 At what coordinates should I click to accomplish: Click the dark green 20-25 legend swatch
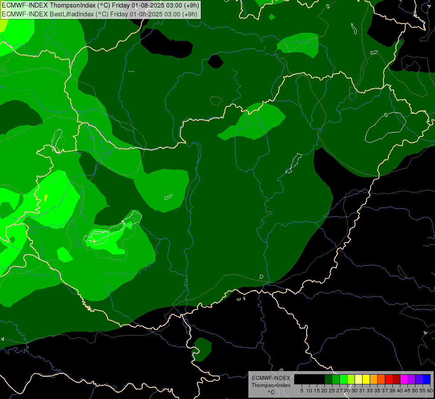[328, 379]
